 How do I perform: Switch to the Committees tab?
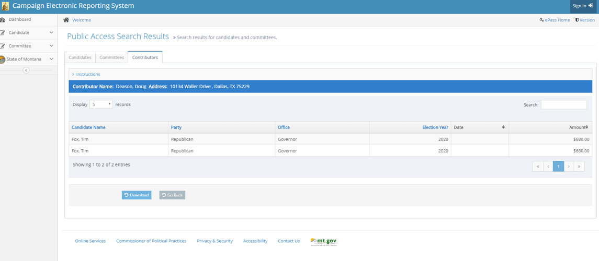point(112,57)
